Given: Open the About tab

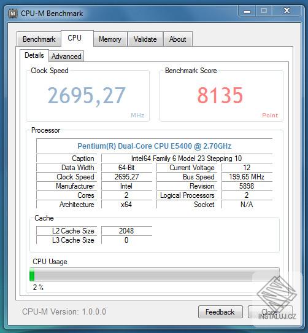Looking at the screenshot, I should pos(178,39).
